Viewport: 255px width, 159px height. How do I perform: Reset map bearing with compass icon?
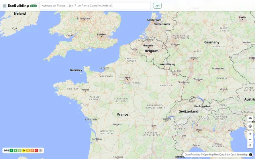pyautogui.click(x=250, y=145)
